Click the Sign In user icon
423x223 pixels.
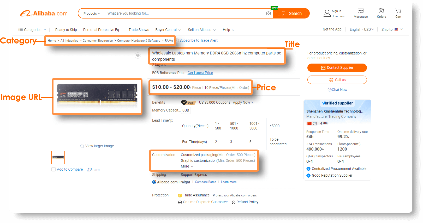click(327, 13)
